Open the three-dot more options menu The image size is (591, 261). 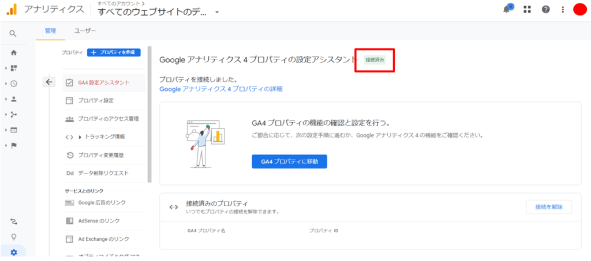point(563,9)
